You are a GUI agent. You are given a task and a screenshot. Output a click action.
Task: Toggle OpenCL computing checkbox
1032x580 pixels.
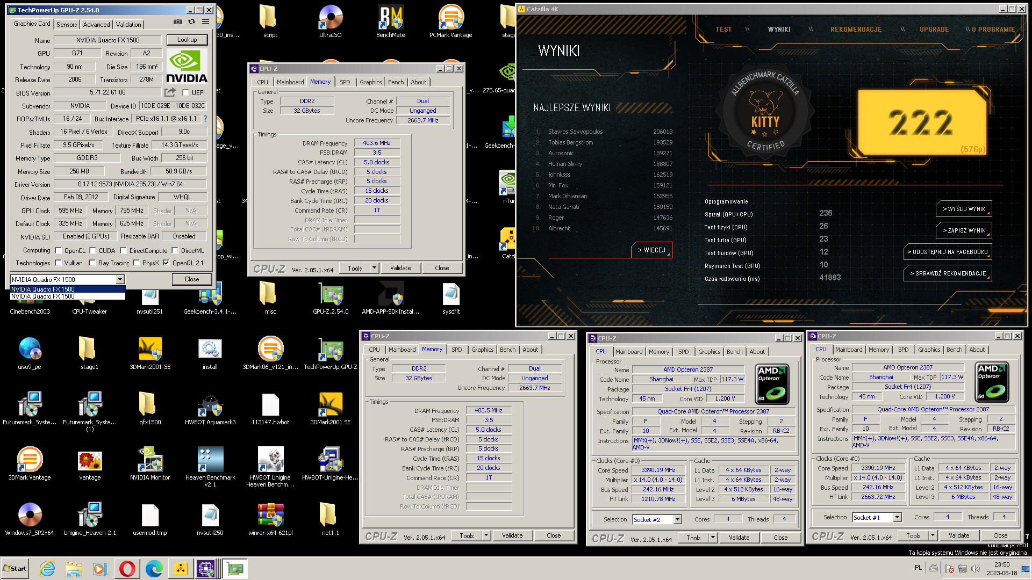coord(58,250)
